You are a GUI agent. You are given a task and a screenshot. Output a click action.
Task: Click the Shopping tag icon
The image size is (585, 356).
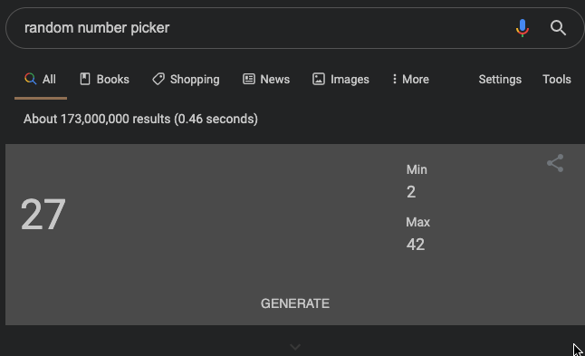pos(158,79)
